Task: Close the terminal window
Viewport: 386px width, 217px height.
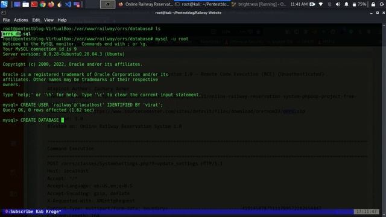Action: pos(384,13)
